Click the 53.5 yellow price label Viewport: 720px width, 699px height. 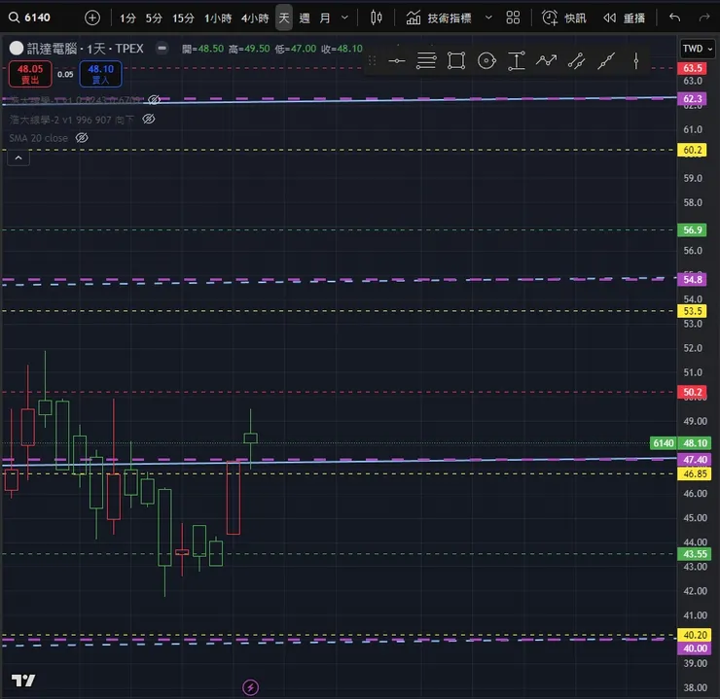coord(693,311)
